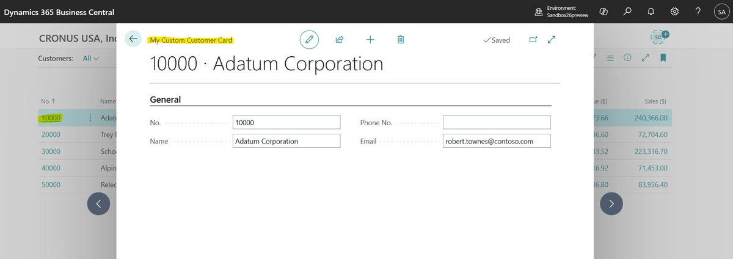The height and width of the screenshot is (259, 733).
Task: Open the environment info icon
Action: click(x=539, y=12)
